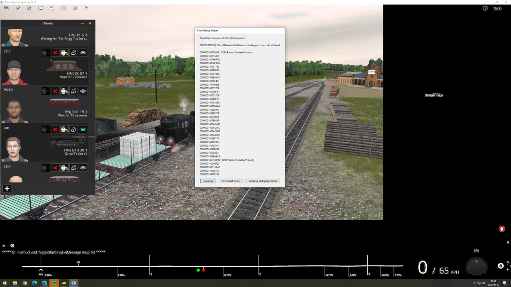
Task: Toggle Jan's highlighted view eye icon
Action: (83, 129)
